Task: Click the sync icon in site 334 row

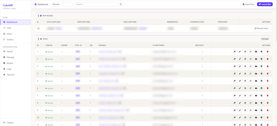Action: [250, 96]
